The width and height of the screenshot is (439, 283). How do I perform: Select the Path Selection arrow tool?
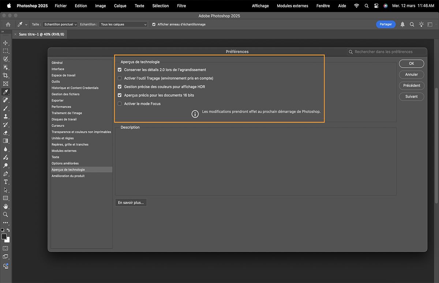click(x=5, y=190)
